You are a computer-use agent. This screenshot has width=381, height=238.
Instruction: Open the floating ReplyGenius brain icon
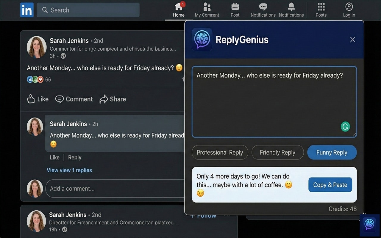click(x=369, y=226)
